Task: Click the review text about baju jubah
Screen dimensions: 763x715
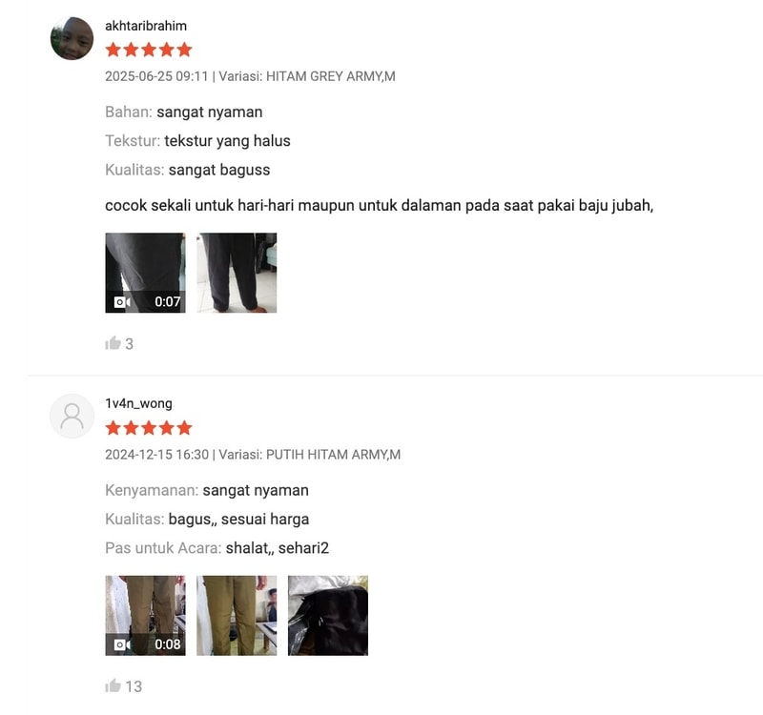Action: click(x=379, y=206)
